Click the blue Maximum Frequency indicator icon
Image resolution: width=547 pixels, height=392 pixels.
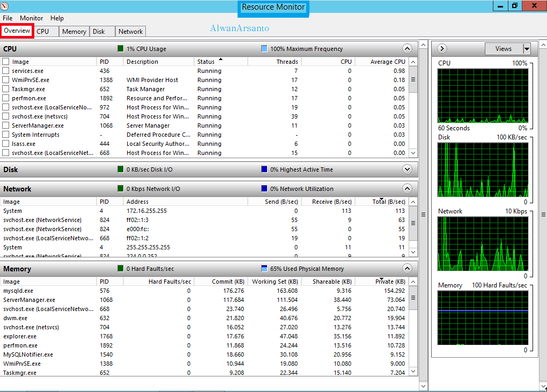click(x=264, y=49)
